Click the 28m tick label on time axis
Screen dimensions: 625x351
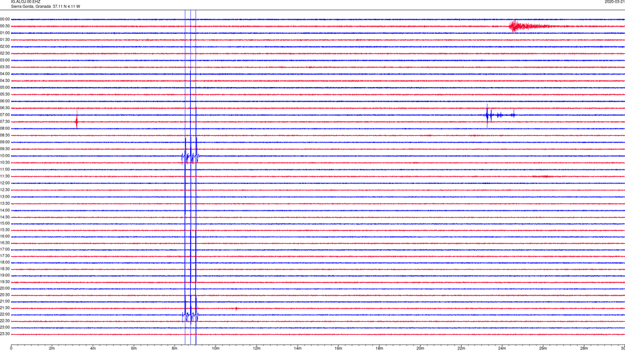(x=583, y=348)
